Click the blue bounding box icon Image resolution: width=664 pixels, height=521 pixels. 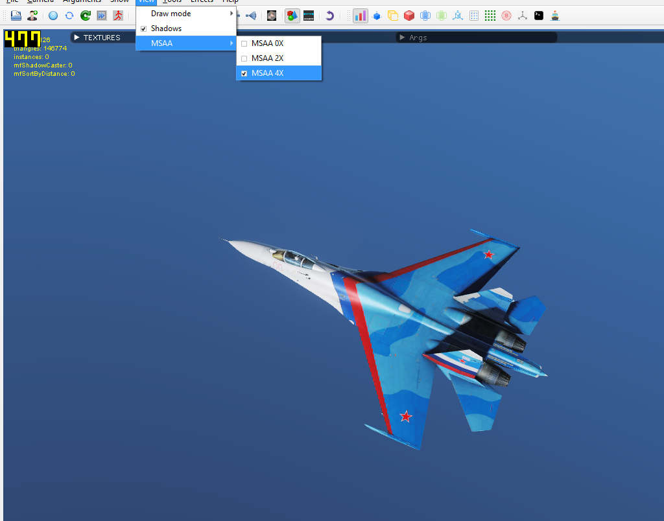pos(425,16)
